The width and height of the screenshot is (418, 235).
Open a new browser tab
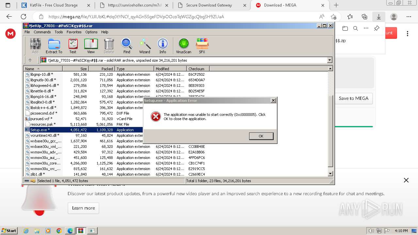click(x=336, y=5)
